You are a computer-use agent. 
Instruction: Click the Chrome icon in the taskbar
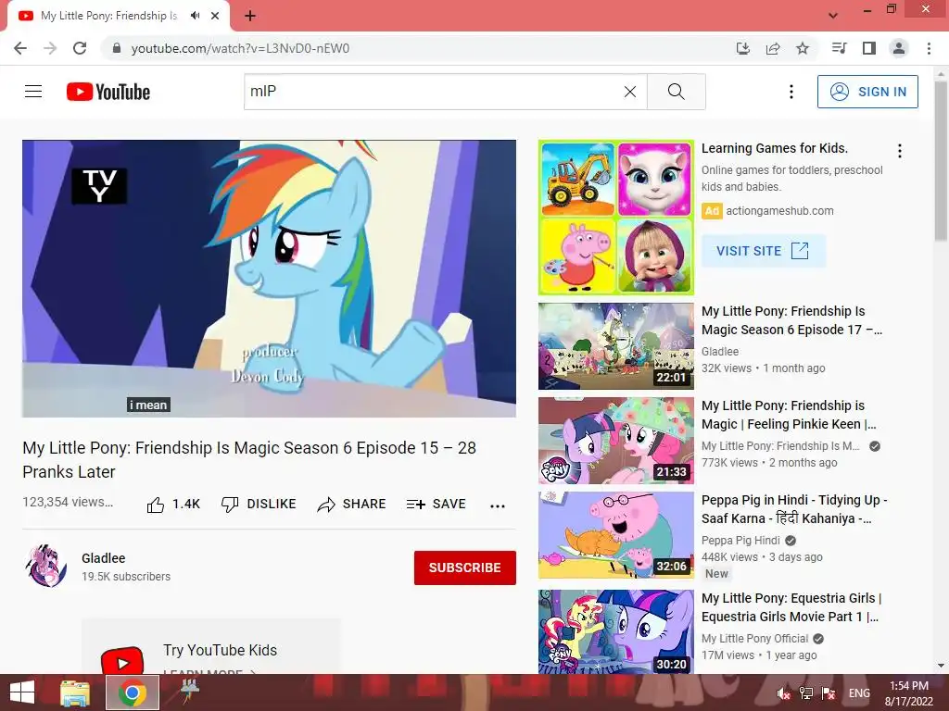(x=133, y=692)
